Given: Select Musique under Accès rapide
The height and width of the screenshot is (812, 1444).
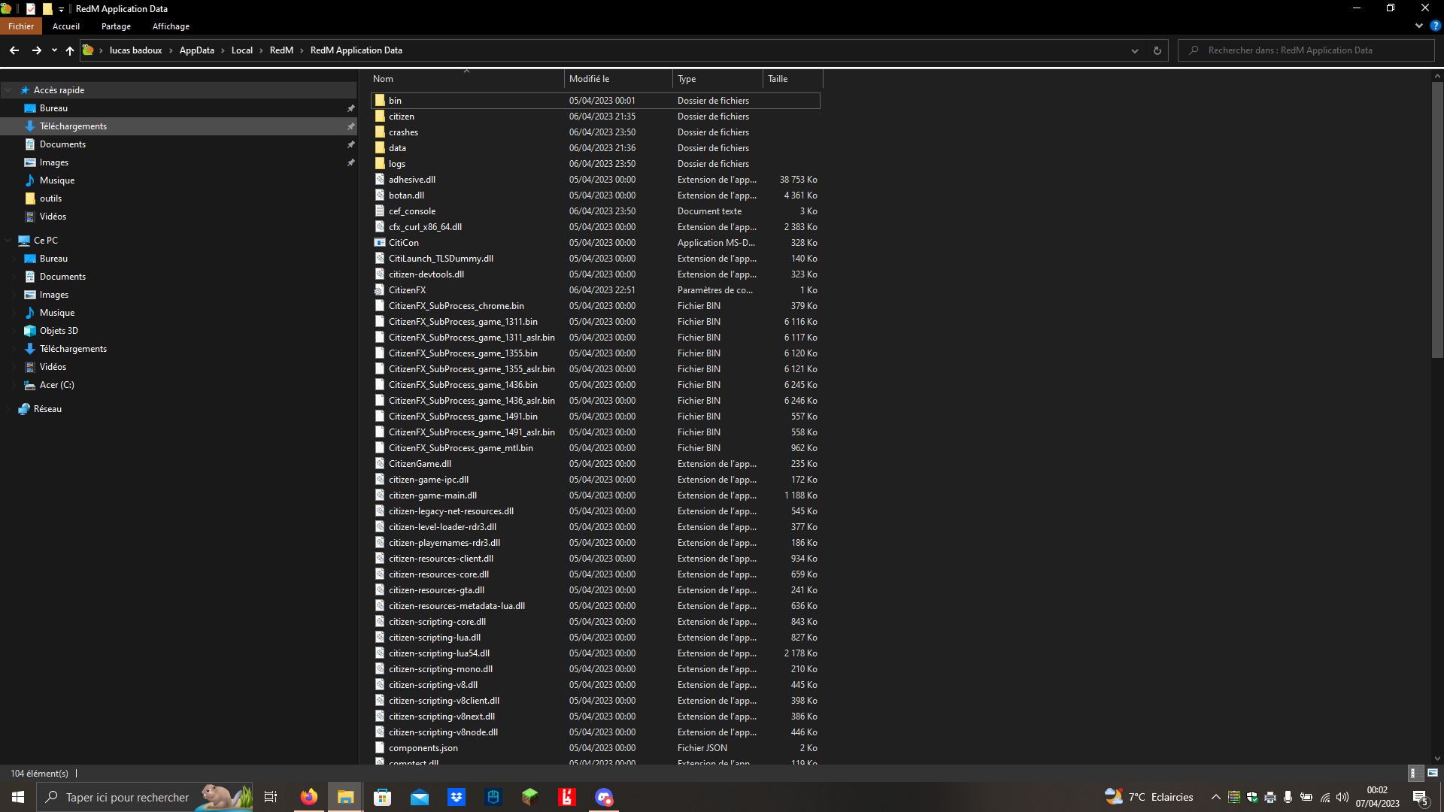Looking at the screenshot, I should click(56, 180).
